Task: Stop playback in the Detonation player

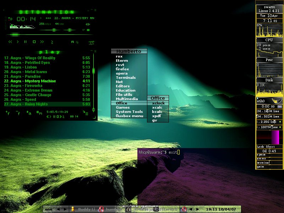Action: (x=34, y=42)
